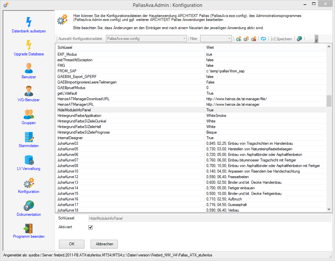The image size is (335, 261).
Task: Show the Gruppen management section
Action: tap(29, 117)
